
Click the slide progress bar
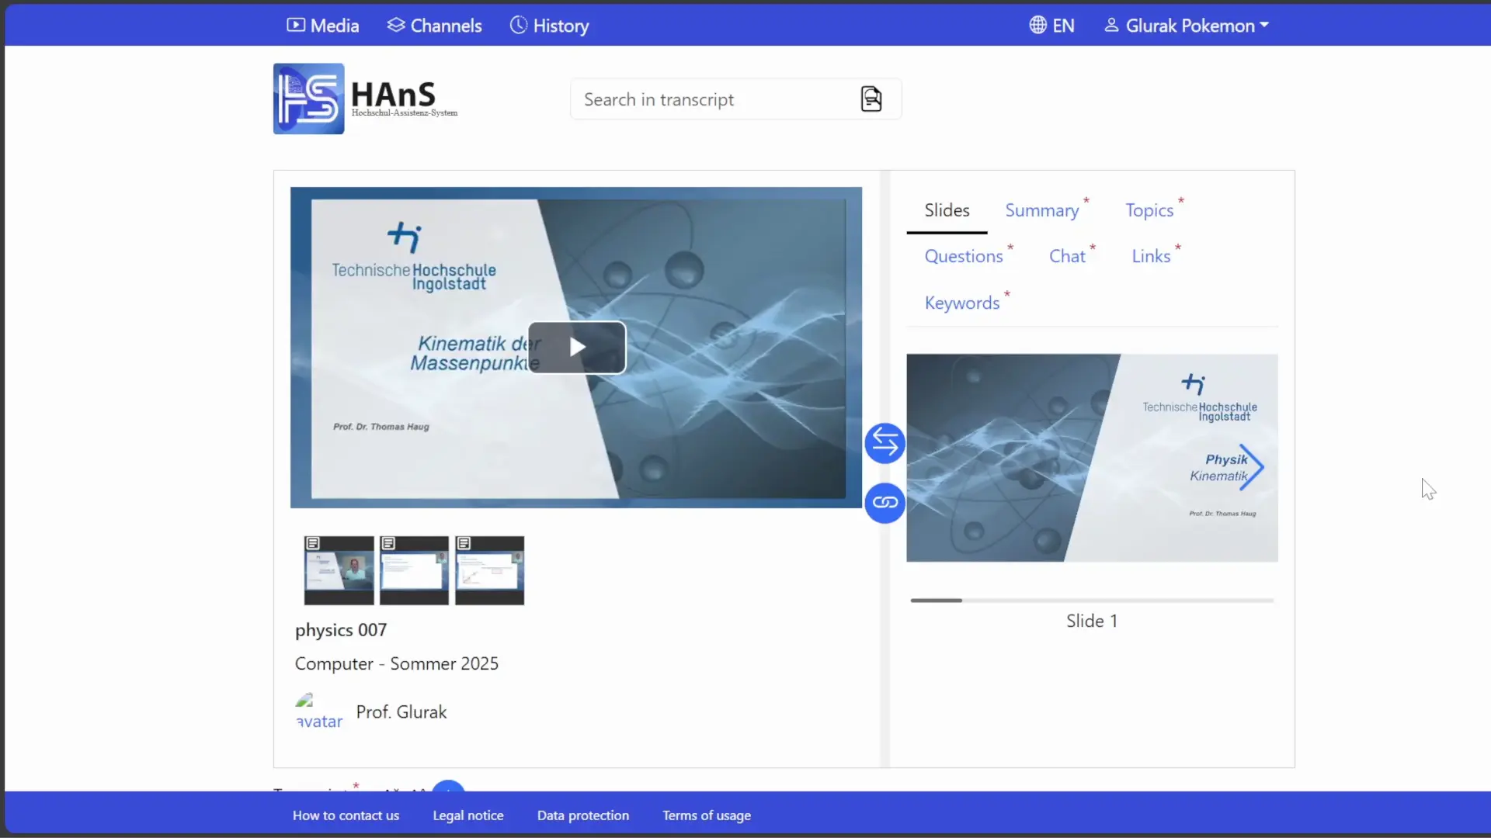tap(1091, 601)
